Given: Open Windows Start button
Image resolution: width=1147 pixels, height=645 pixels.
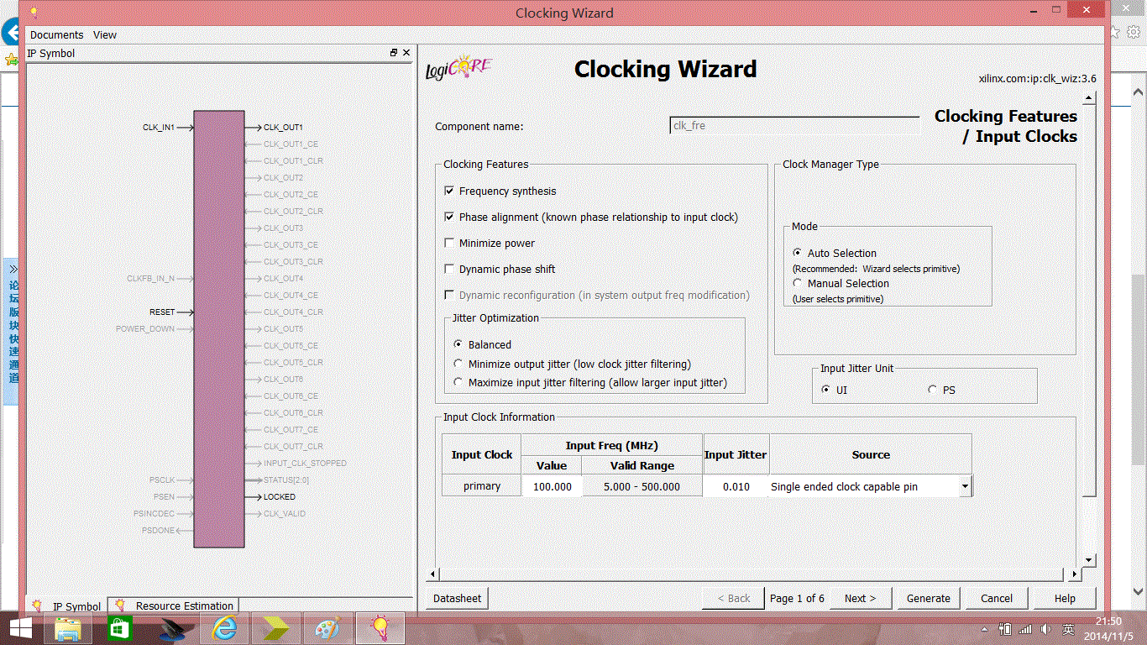Looking at the screenshot, I should [21, 628].
